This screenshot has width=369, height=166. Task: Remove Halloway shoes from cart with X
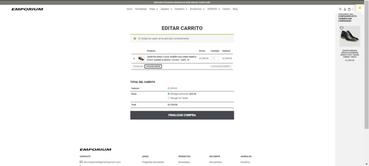click(x=134, y=59)
